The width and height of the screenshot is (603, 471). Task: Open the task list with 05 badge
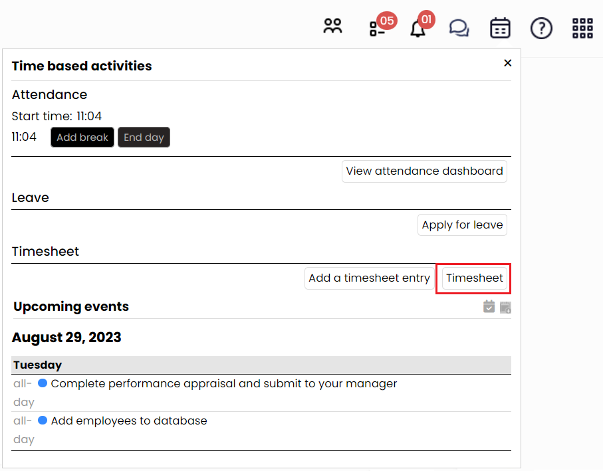click(376, 28)
